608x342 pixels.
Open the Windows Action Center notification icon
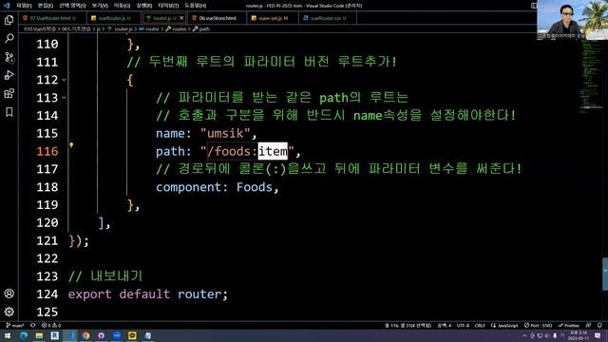click(598, 335)
